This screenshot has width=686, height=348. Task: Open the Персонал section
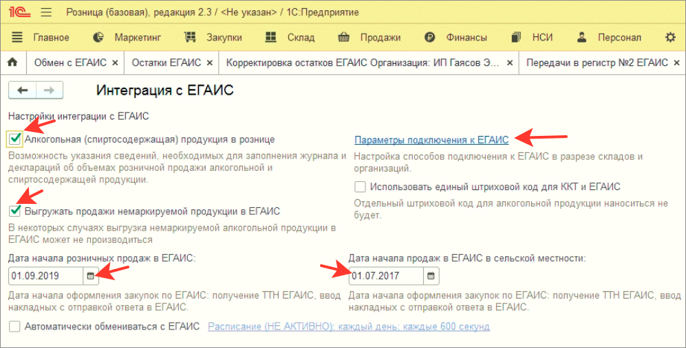pyautogui.click(x=619, y=38)
